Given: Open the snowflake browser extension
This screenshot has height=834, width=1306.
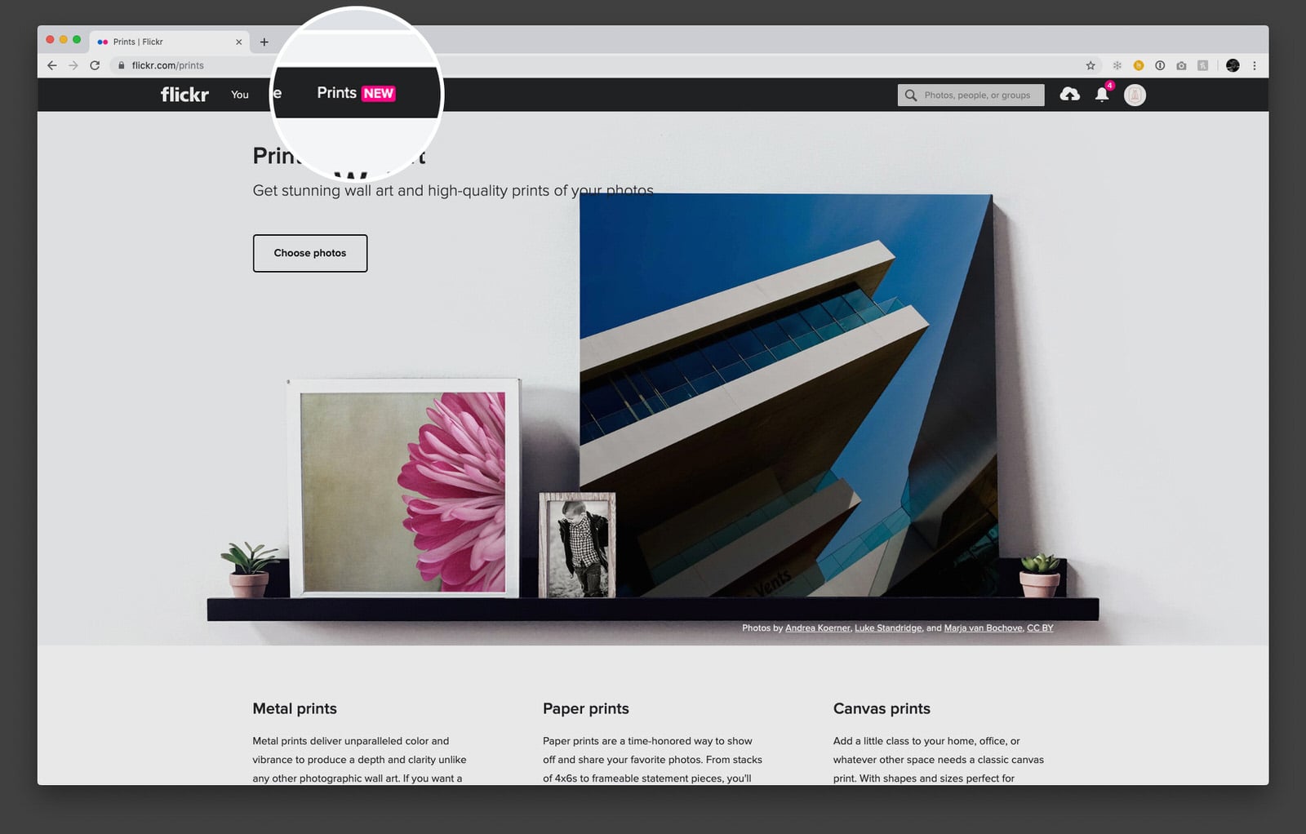Looking at the screenshot, I should (x=1117, y=64).
